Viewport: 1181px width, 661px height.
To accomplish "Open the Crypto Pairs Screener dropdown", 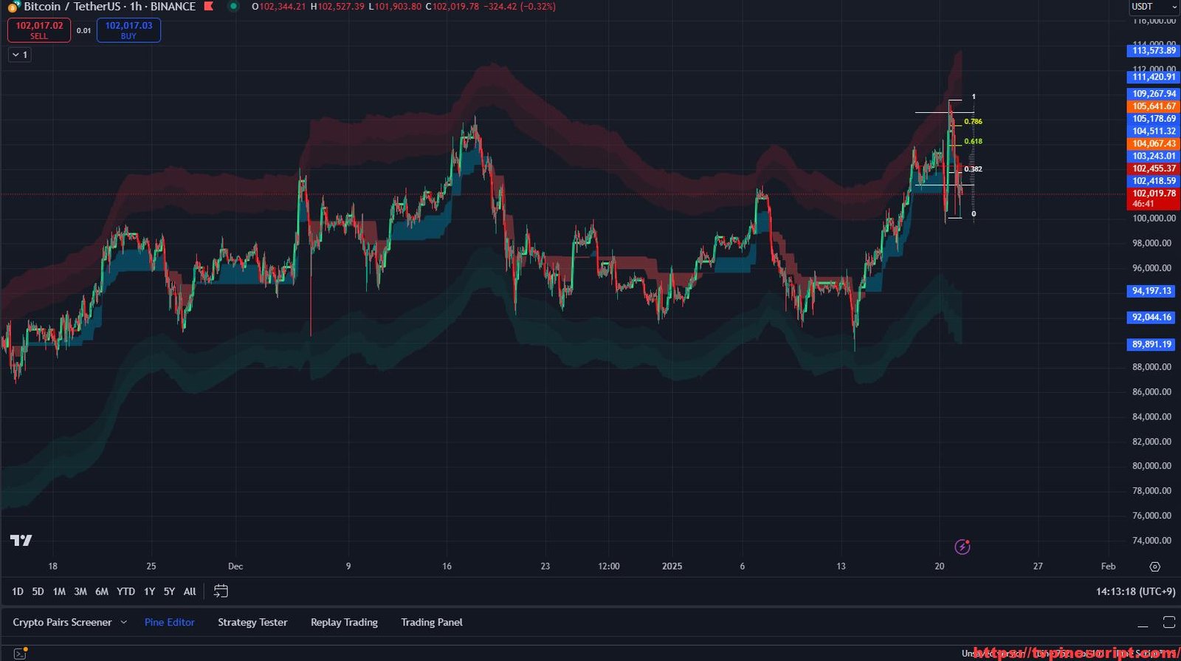I will click(124, 623).
